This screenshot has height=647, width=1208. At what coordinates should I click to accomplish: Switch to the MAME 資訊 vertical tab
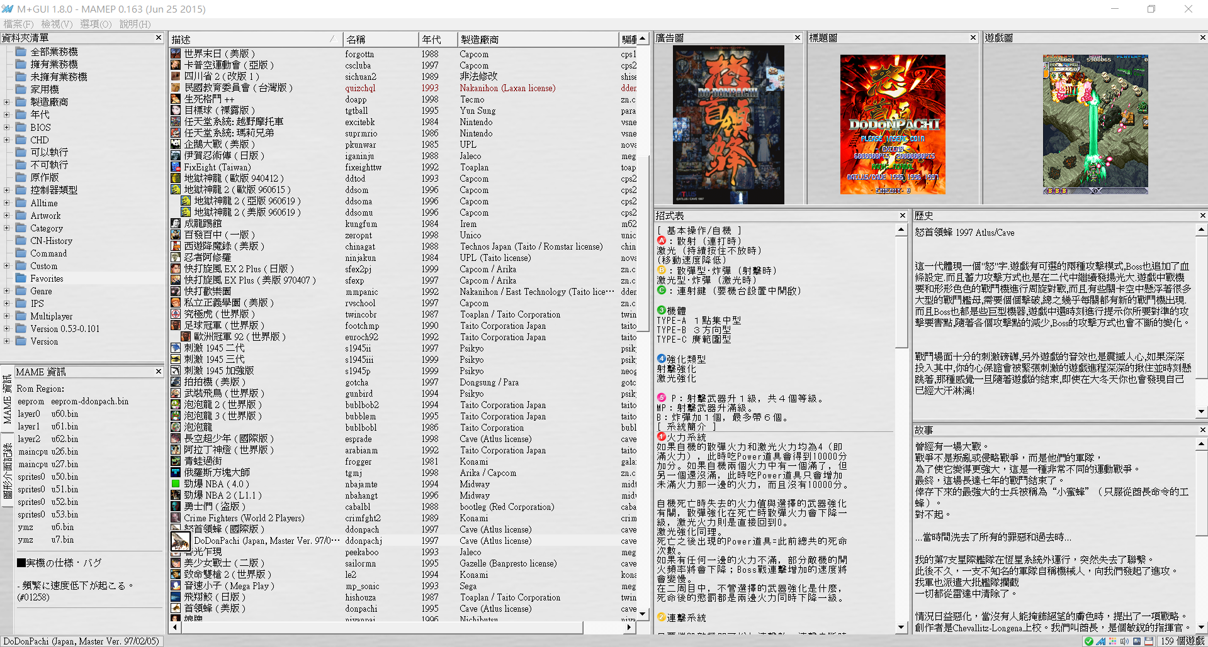(x=7, y=400)
